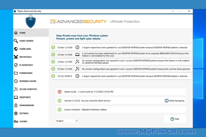The width and height of the screenshot is (206, 137).
Task: Open the License section
Action: [31, 121]
